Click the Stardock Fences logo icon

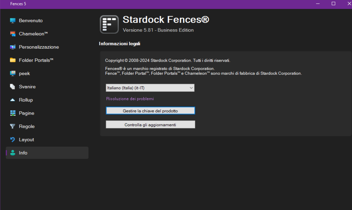pos(109,24)
